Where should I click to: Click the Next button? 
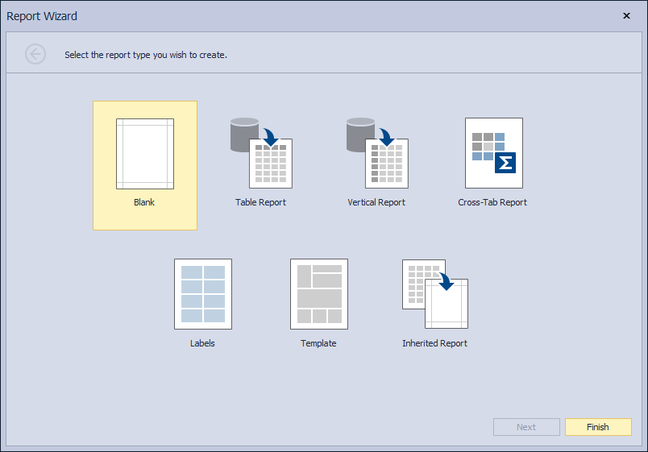pos(526,427)
